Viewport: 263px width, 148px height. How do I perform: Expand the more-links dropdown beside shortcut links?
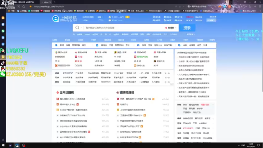point(191,34)
